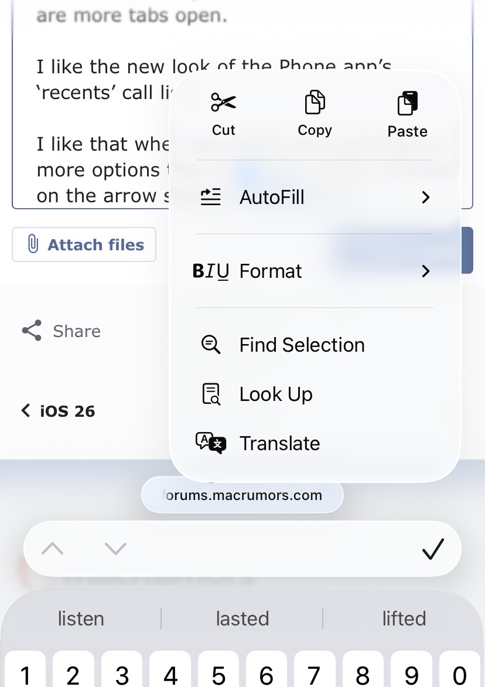Viewport: 485px width, 687px height.
Task: Jump to previous field with up arrow
Action: (x=53, y=549)
